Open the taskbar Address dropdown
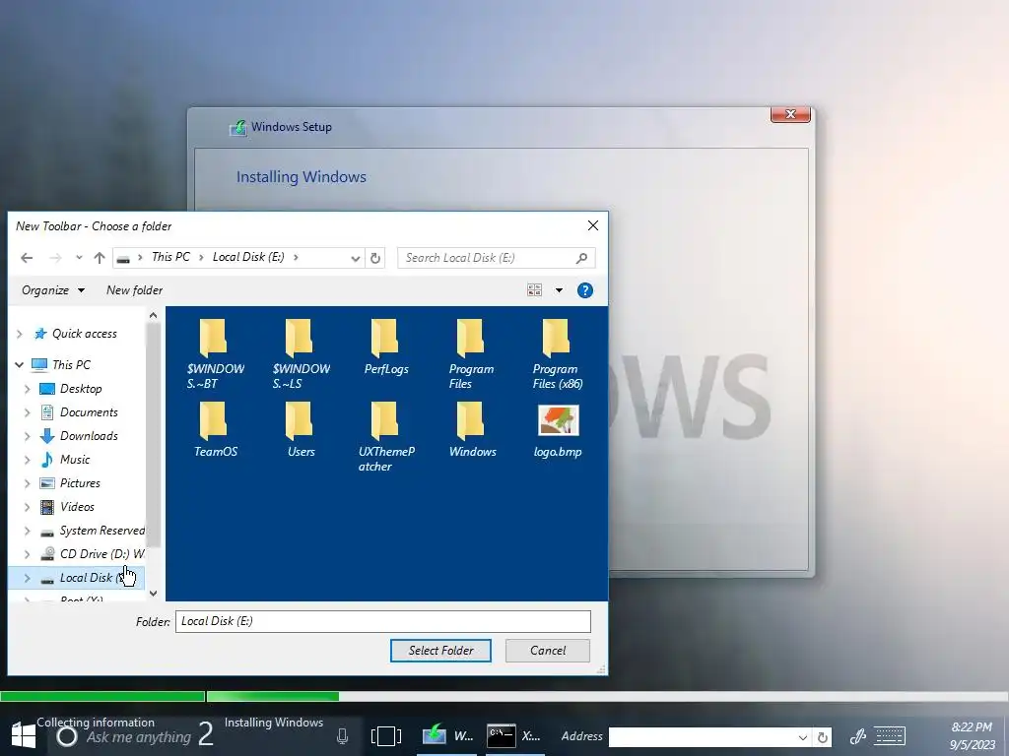Image resolution: width=1009 pixels, height=756 pixels. pos(802,736)
